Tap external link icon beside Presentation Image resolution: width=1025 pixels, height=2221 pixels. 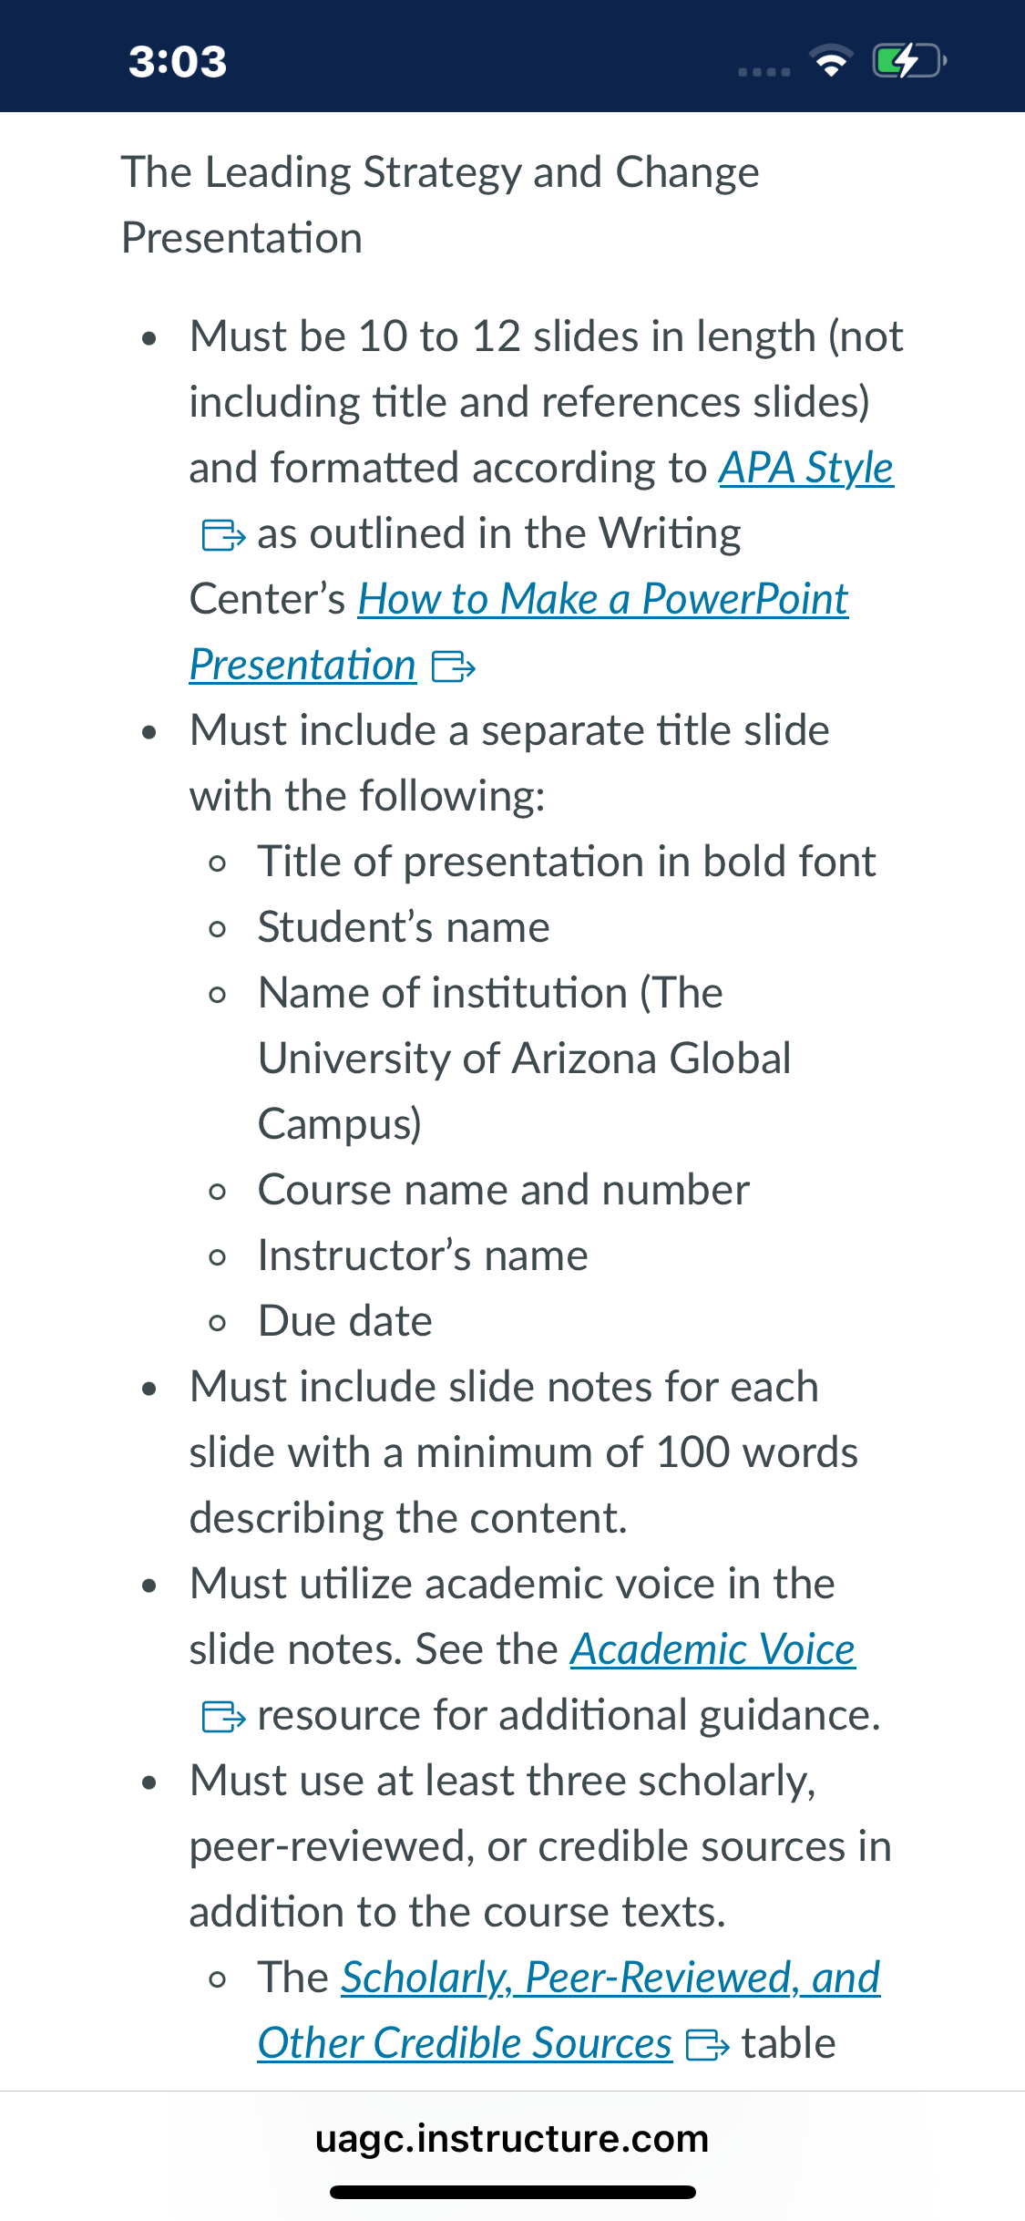point(453,666)
